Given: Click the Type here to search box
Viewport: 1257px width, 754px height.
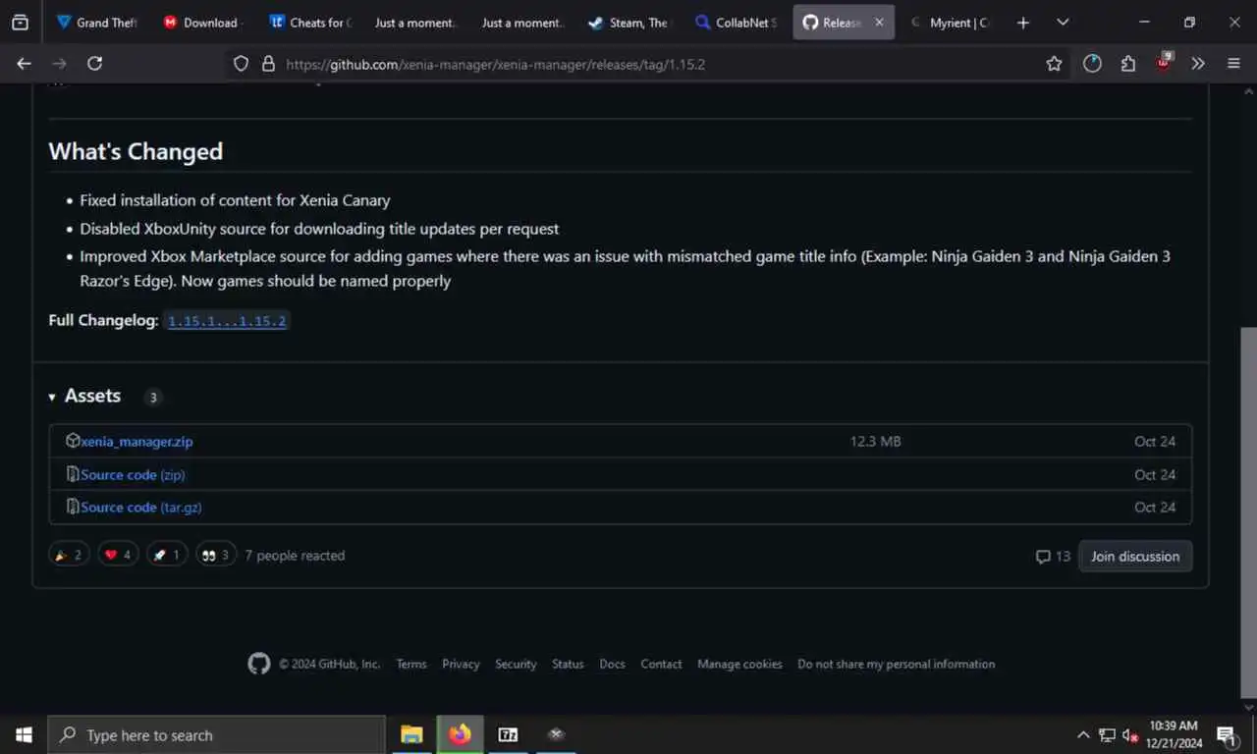Looking at the screenshot, I should 216,734.
